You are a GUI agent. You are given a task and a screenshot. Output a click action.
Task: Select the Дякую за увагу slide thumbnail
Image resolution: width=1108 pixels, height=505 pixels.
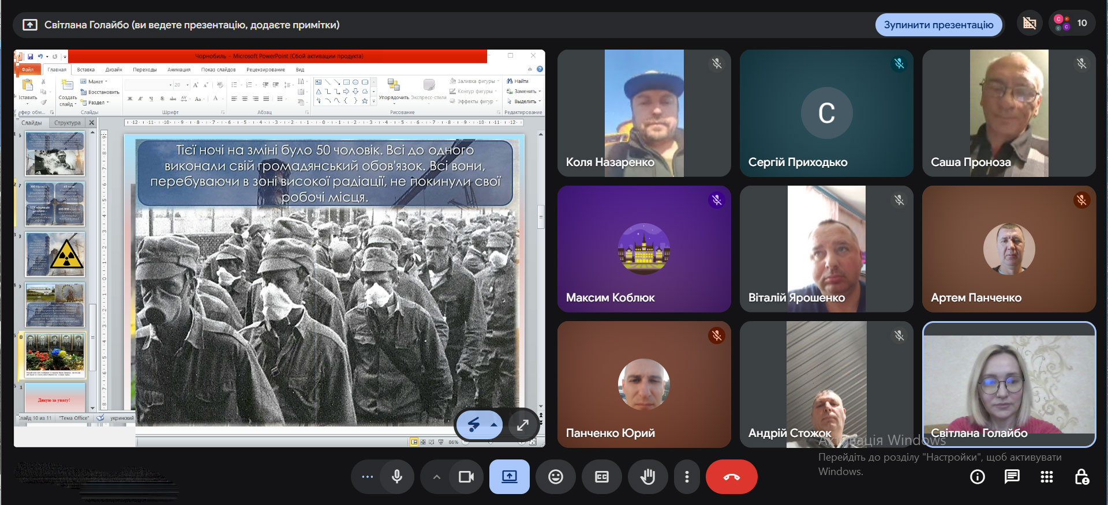click(x=55, y=397)
